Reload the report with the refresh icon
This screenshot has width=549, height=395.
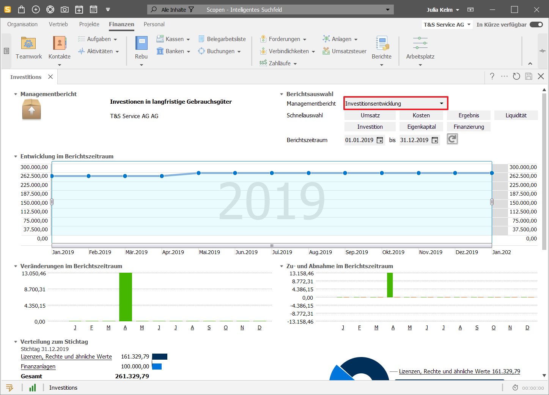click(516, 76)
